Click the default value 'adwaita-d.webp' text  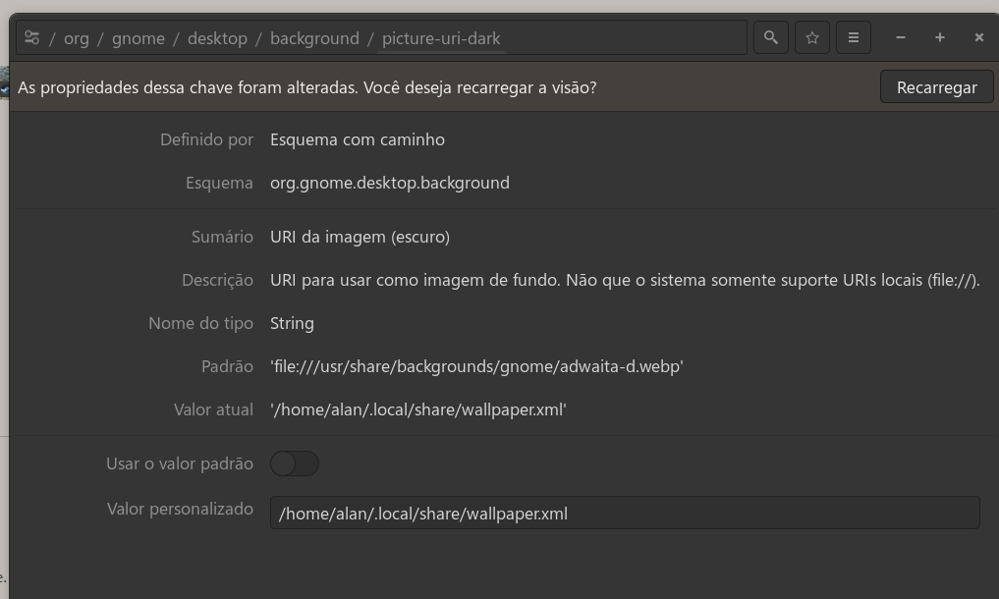coord(476,365)
